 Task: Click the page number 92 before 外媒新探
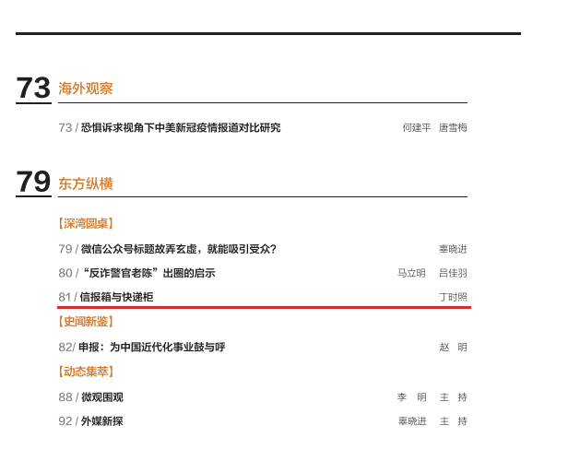pyautogui.click(x=65, y=421)
